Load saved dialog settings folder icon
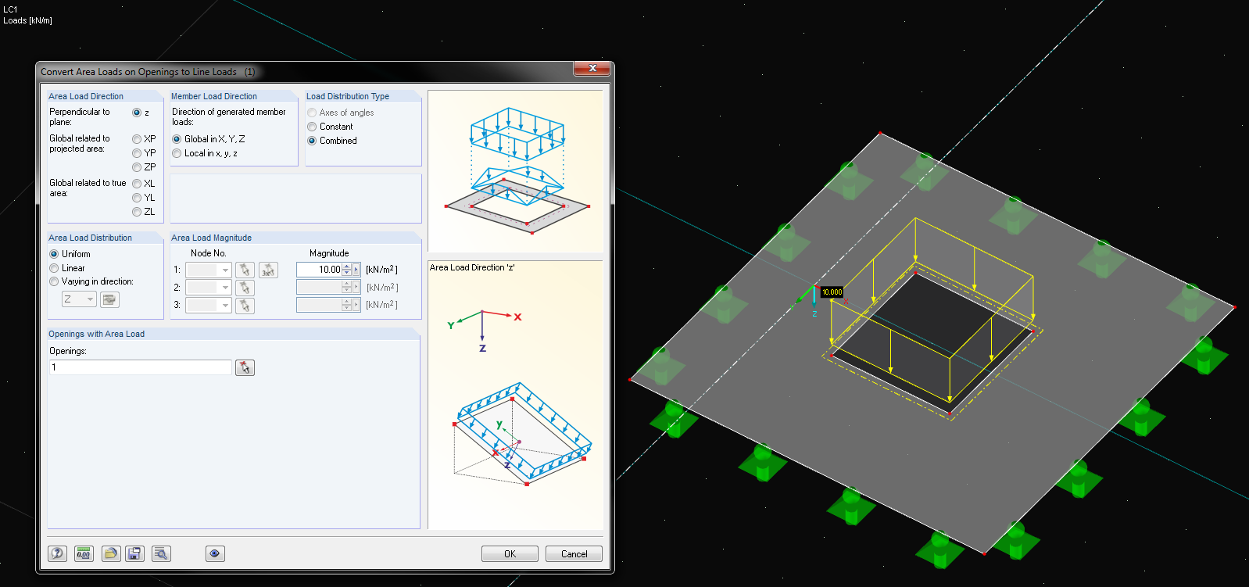Screen dimensions: 1249x587 pyautogui.click(x=110, y=553)
